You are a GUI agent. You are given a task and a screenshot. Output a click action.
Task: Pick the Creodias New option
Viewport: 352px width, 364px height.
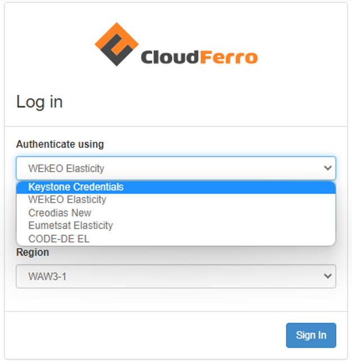coord(60,213)
